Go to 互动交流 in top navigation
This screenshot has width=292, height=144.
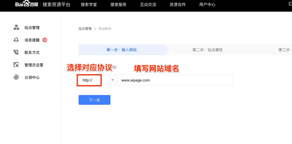(148, 5)
